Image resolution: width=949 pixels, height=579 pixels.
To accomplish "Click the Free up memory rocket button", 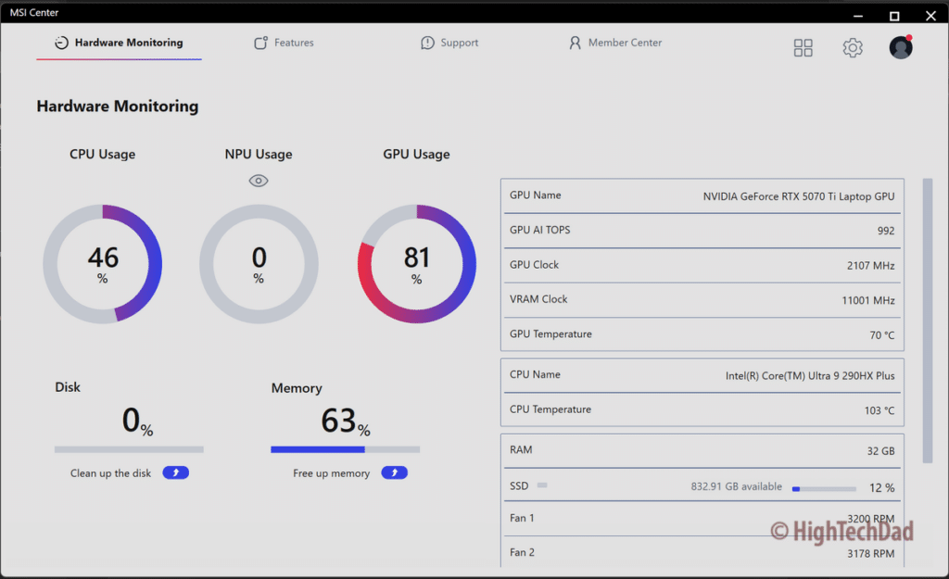I will point(394,472).
